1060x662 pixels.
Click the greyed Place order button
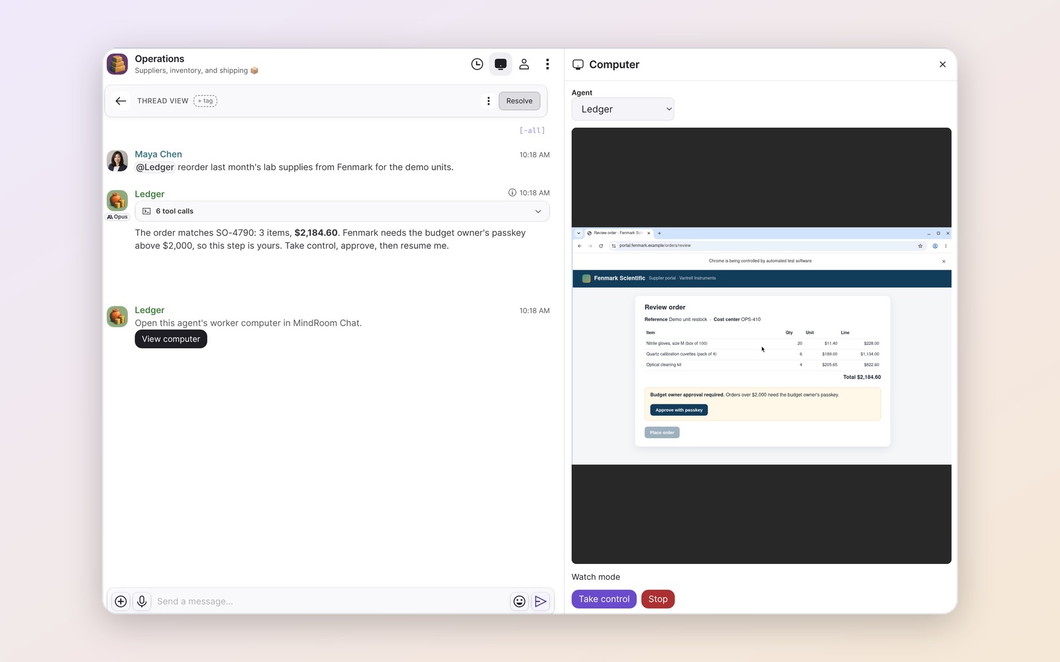click(x=662, y=432)
